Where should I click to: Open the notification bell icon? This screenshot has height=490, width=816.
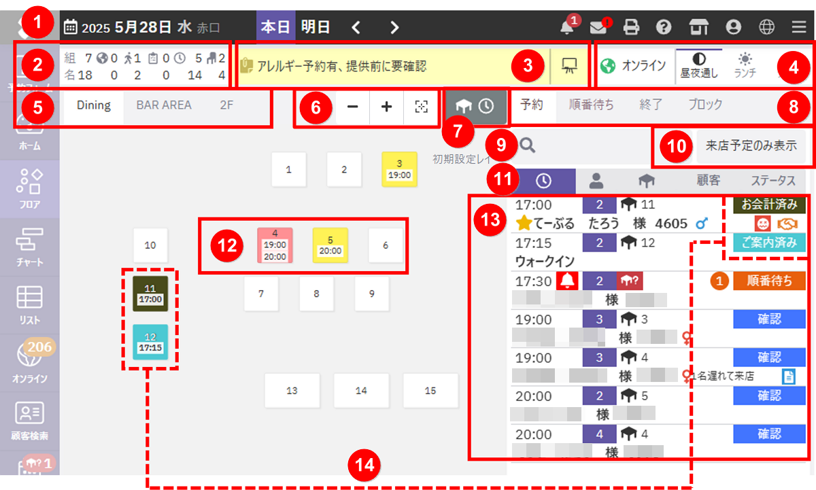[x=566, y=27]
